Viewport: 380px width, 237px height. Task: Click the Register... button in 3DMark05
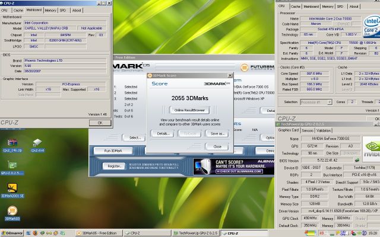[x=114, y=166]
